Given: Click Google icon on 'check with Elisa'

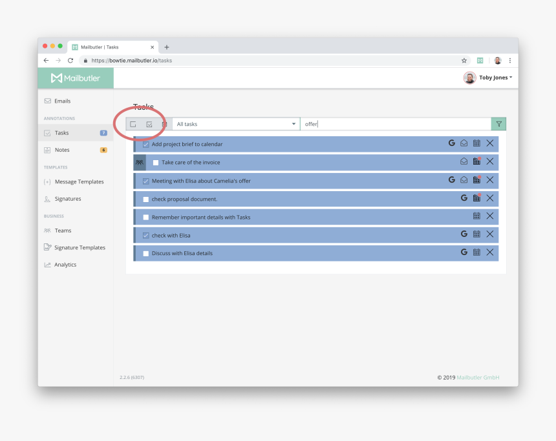Looking at the screenshot, I should [x=464, y=234].
